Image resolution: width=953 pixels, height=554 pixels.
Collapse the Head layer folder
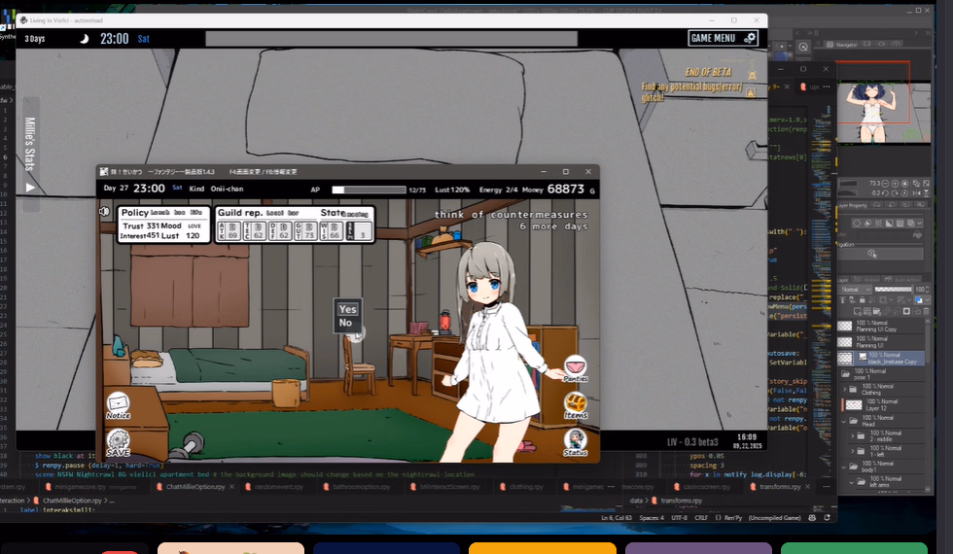pos(843,421)
